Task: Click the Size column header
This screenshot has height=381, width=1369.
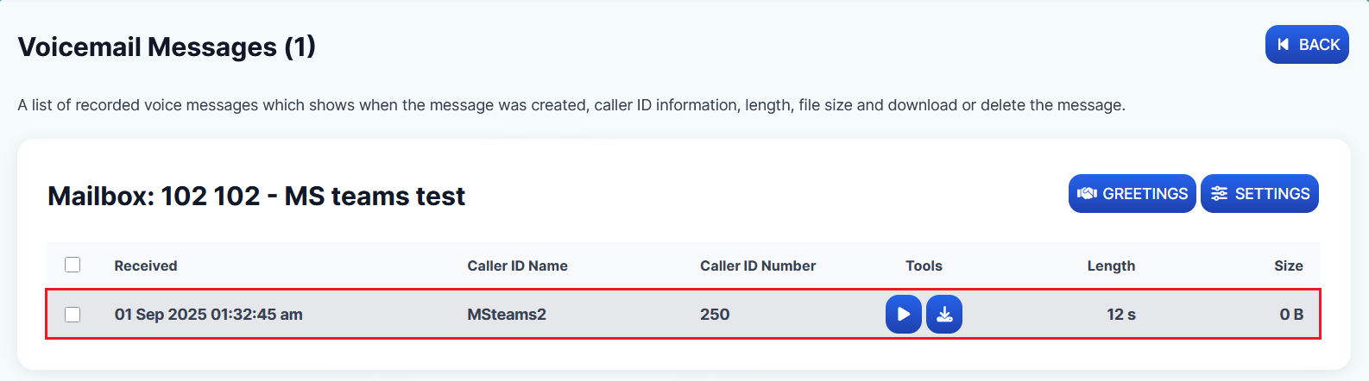Action: (x=1288, y=265)
